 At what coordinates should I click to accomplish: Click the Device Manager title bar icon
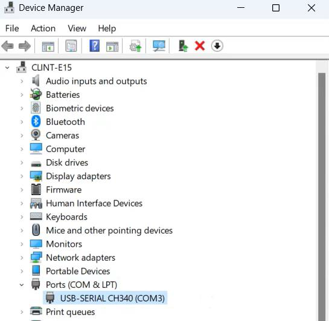(x=10, y=8)
